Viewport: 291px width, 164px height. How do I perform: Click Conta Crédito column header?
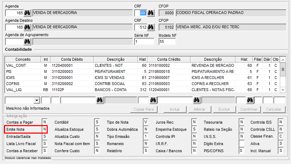click(169, 59)
